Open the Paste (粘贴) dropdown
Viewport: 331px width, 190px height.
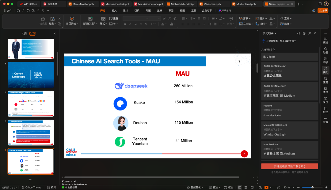[x=52, y=24]
